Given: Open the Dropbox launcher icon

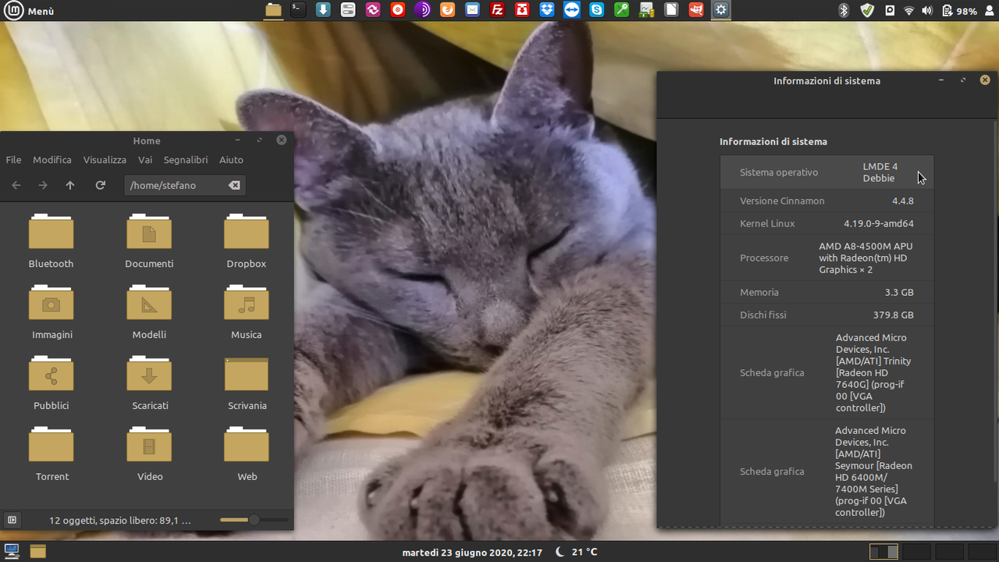Looking at the screenshot, I should pos(547,10).
